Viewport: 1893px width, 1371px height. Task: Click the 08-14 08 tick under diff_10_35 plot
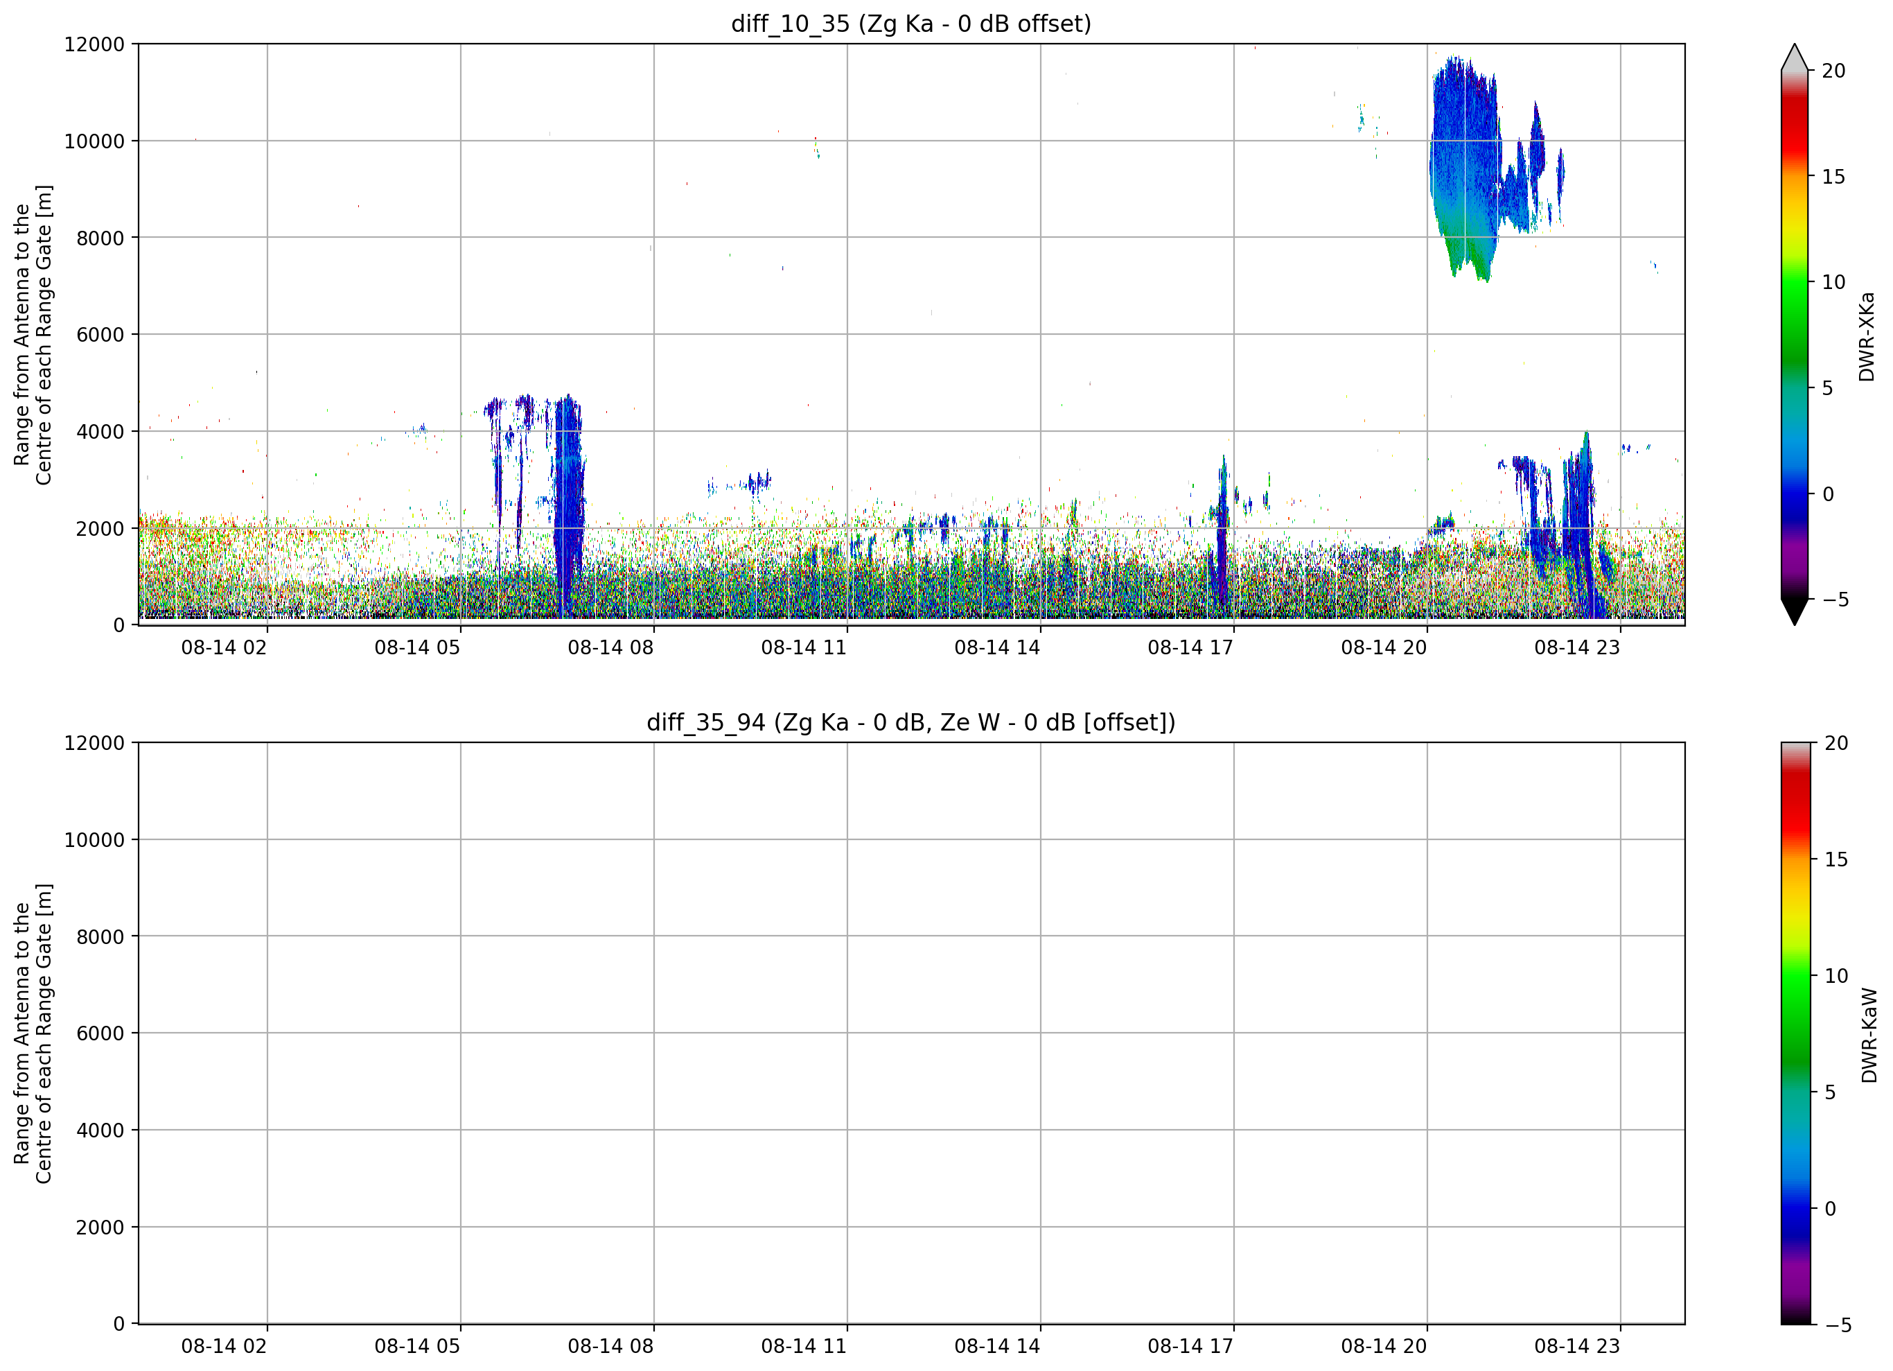[x=611, y=648]
